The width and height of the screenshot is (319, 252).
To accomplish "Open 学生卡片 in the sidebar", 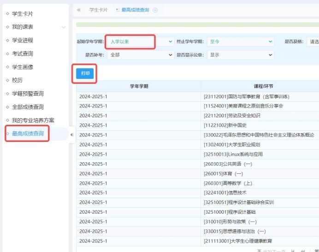I will [x=23, y=13].
